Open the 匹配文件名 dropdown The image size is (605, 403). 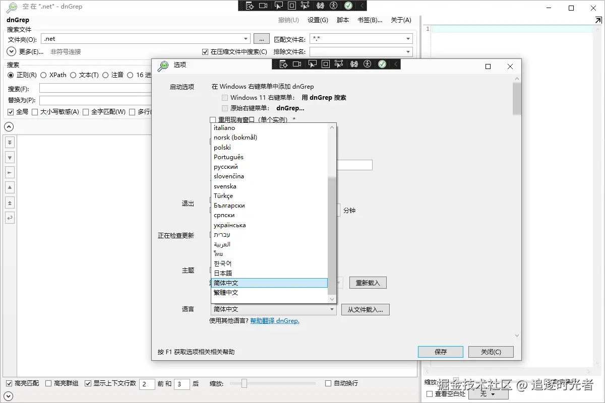(x=408, y=39)
